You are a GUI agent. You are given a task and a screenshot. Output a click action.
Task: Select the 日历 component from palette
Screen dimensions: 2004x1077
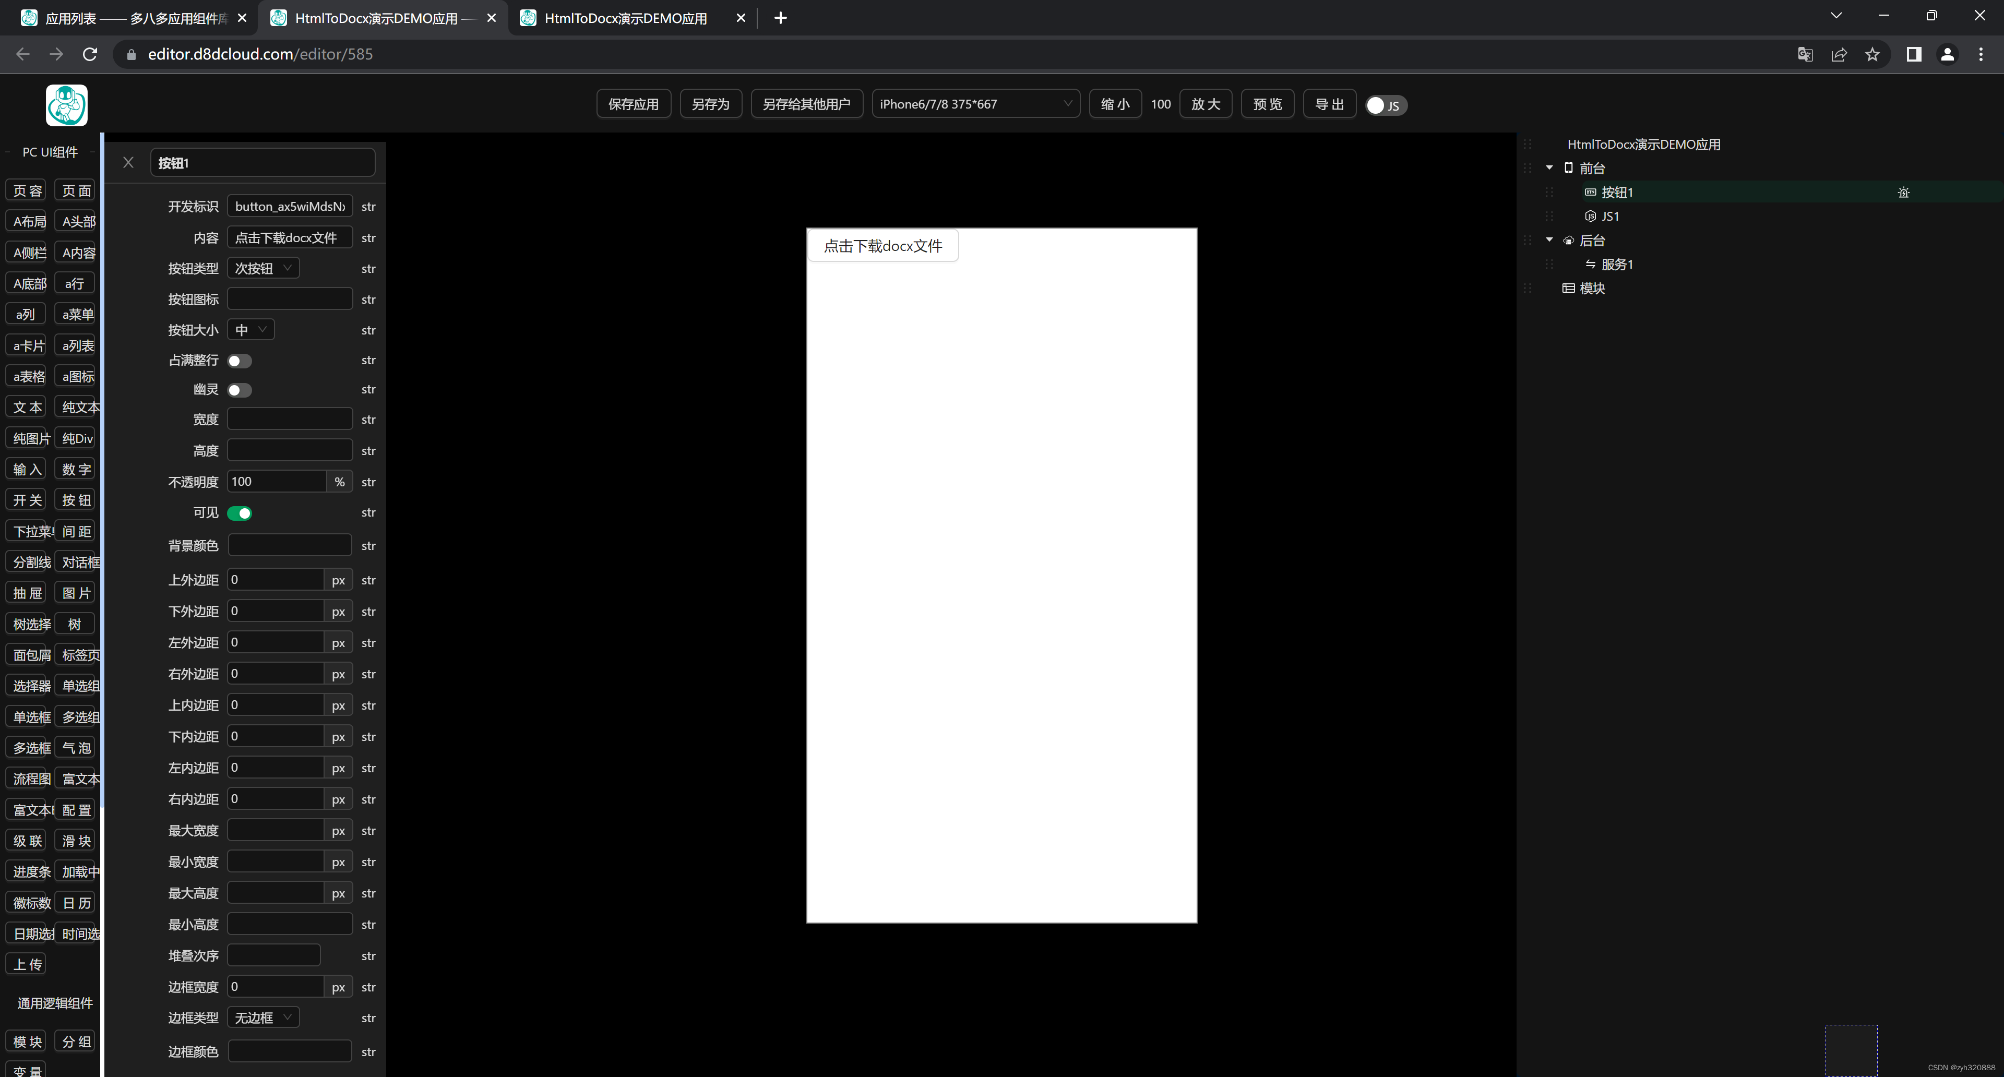point(76,902)
